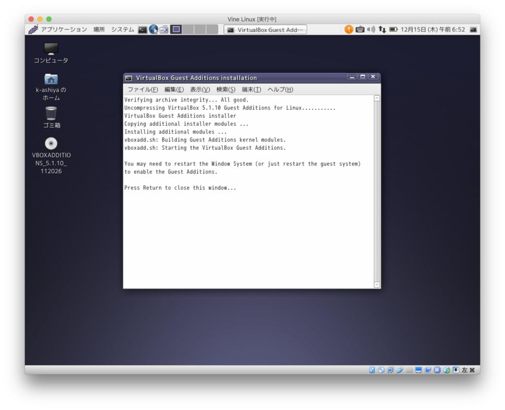Open the 場所 menu in the top panel
Viewport: 505px width, 410px height.
click(x=99, y=30)
